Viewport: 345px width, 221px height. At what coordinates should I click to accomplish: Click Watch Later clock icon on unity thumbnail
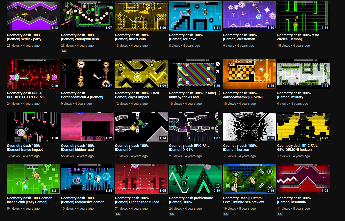(x=218, y=64)
